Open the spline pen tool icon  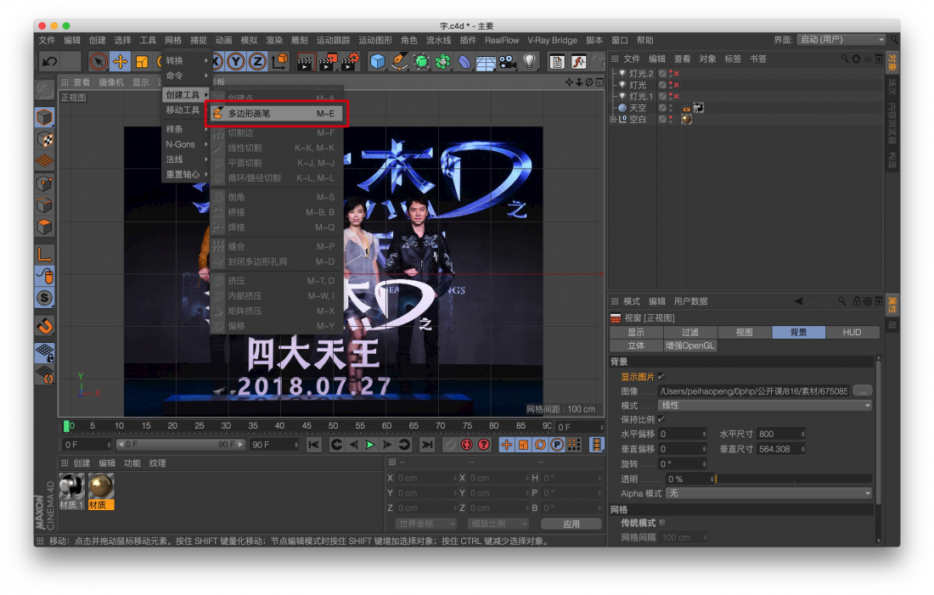[399, 61]
